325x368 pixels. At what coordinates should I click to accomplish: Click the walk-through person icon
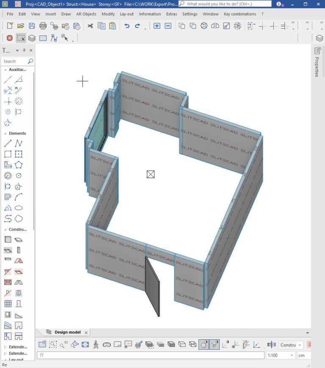tap(96, 344)
